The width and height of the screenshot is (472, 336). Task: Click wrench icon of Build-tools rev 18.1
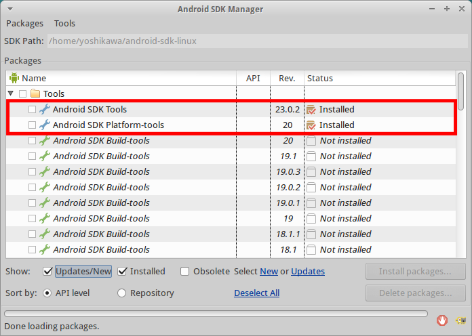pos(45,250)
